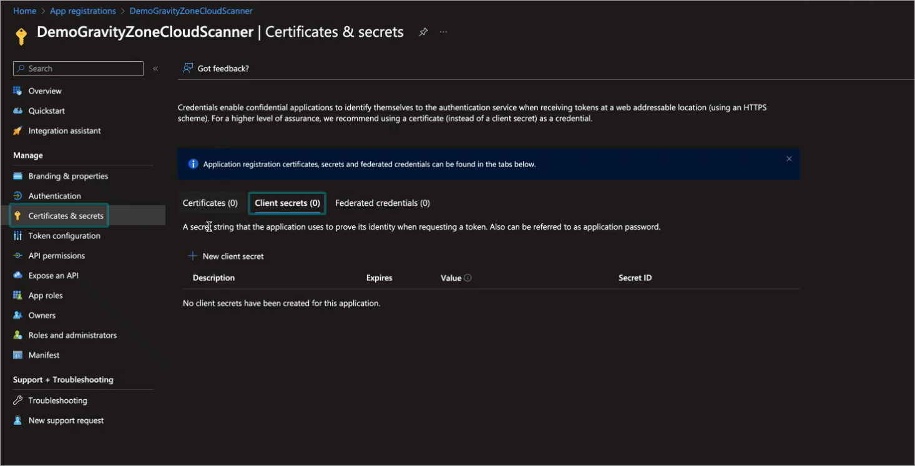Select the Owners sidebar icon
Viewport: 915px width, 466px height.
pyautogui.click(x=18, y=315)
